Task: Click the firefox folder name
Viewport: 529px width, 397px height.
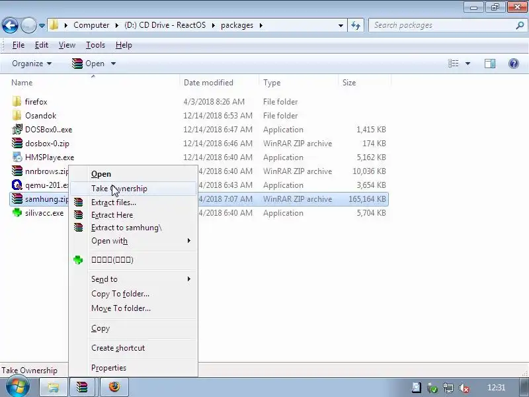Action: click(x=36, y=102)
